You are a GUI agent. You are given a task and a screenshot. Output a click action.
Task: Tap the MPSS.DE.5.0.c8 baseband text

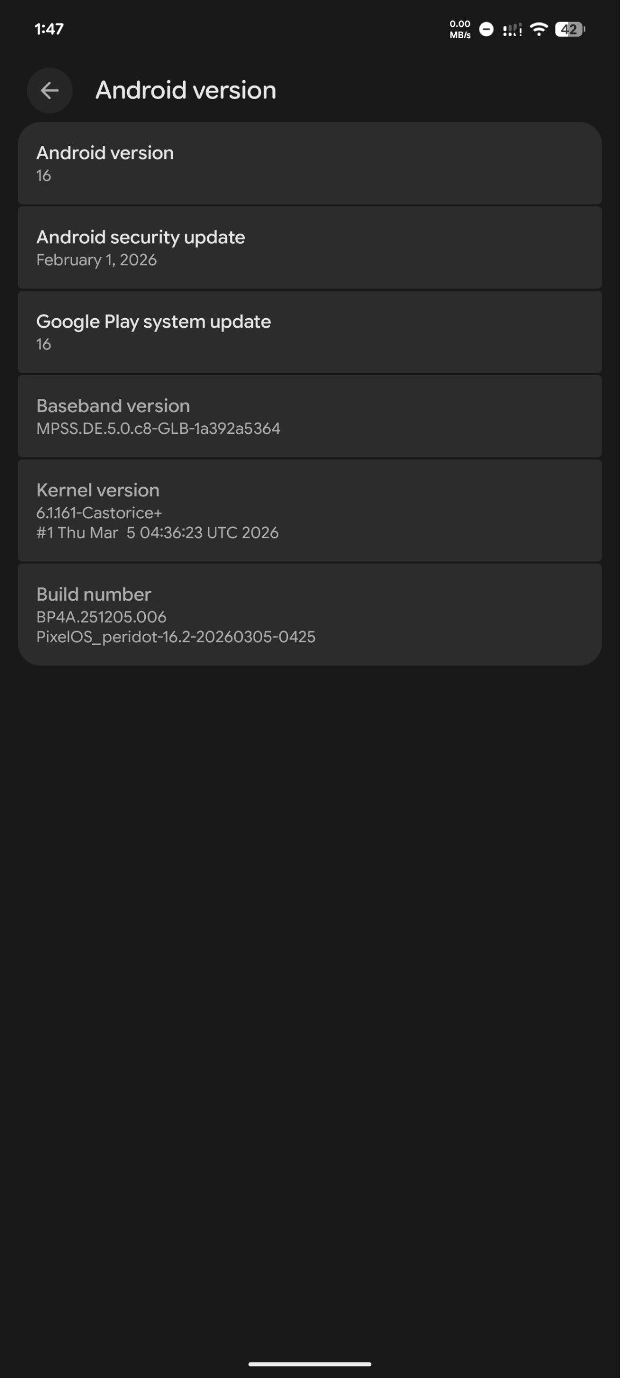pos(158,428)
